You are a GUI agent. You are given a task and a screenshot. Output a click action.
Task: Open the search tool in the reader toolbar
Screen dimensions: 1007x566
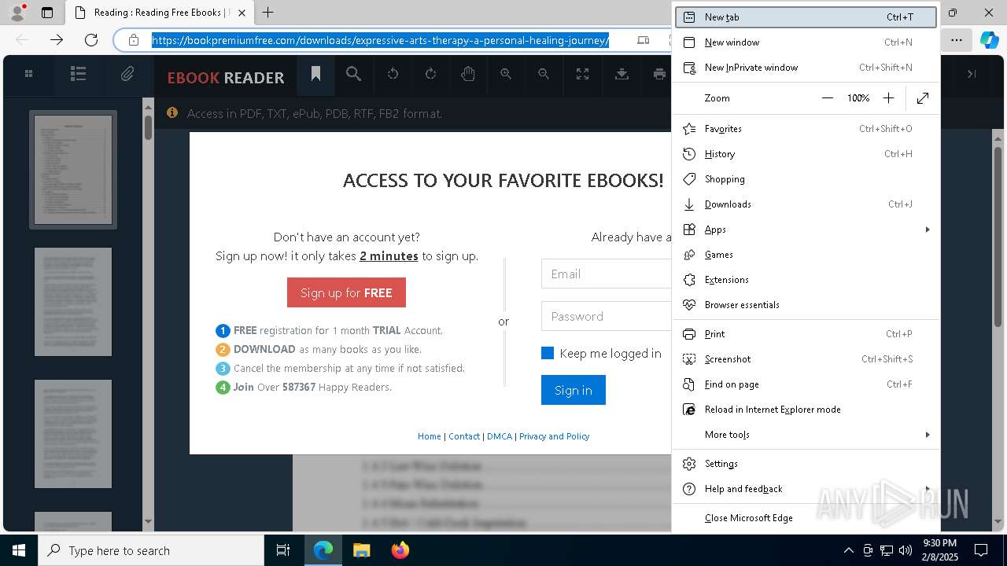tap(354, 74)
